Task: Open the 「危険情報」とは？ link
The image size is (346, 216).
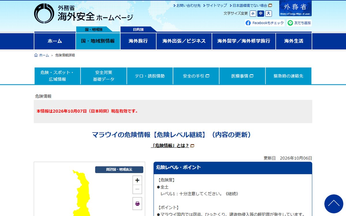Action: (x=170, y=146)
